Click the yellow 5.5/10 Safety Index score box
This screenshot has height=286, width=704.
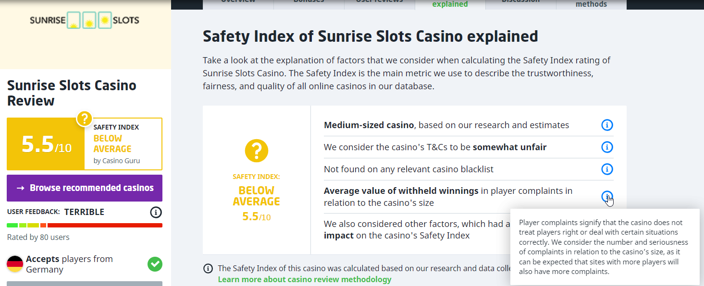coord(46,144)
